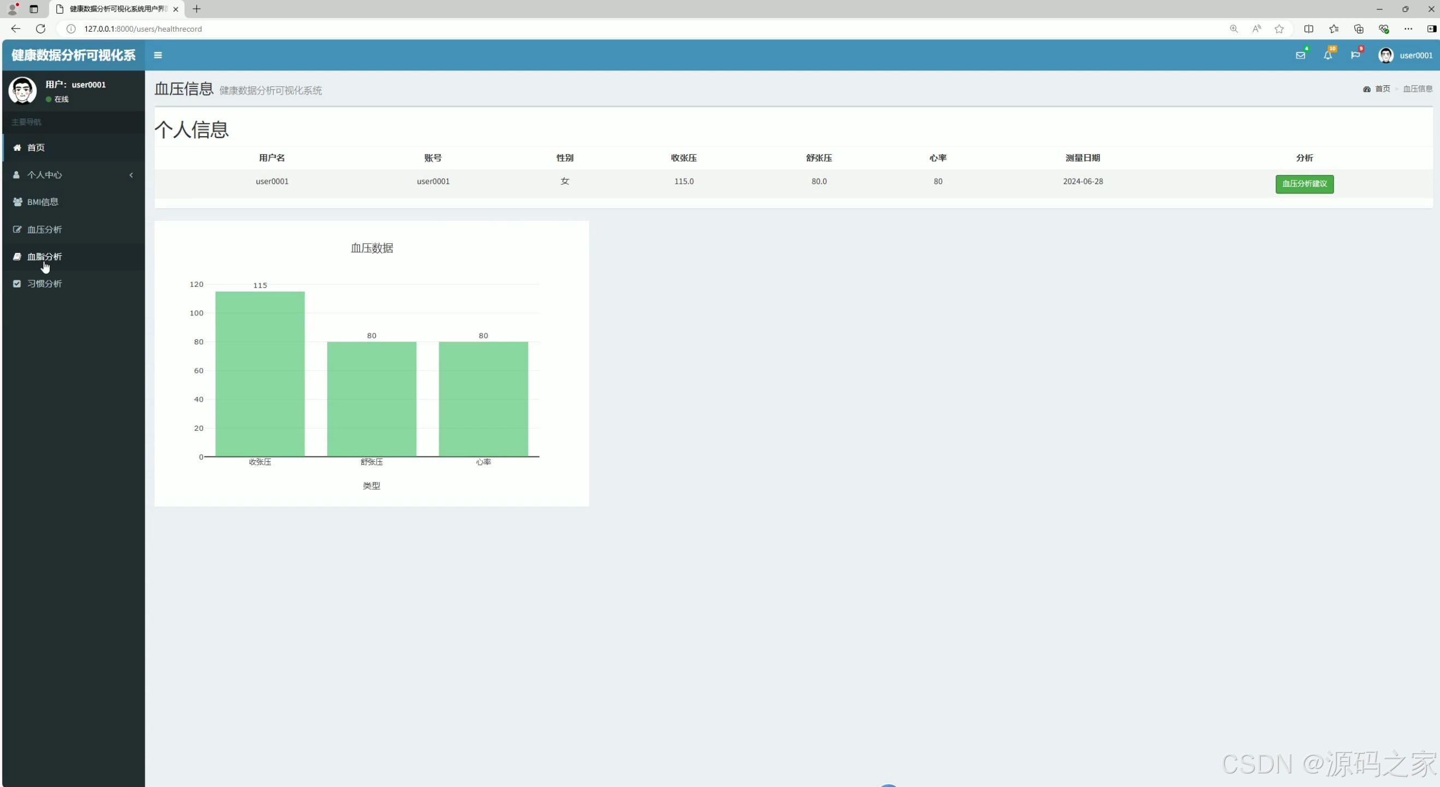Click the browser refresh icon
The image size is (1440, 787).
40,28
